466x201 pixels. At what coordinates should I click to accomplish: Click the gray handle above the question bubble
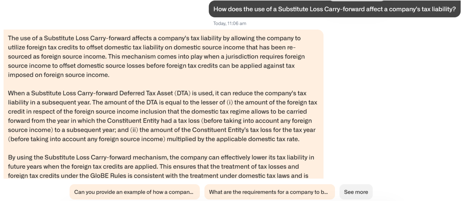tap(357, 1)
